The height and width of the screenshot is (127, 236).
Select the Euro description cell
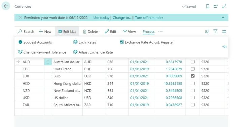tap(67, 76)
